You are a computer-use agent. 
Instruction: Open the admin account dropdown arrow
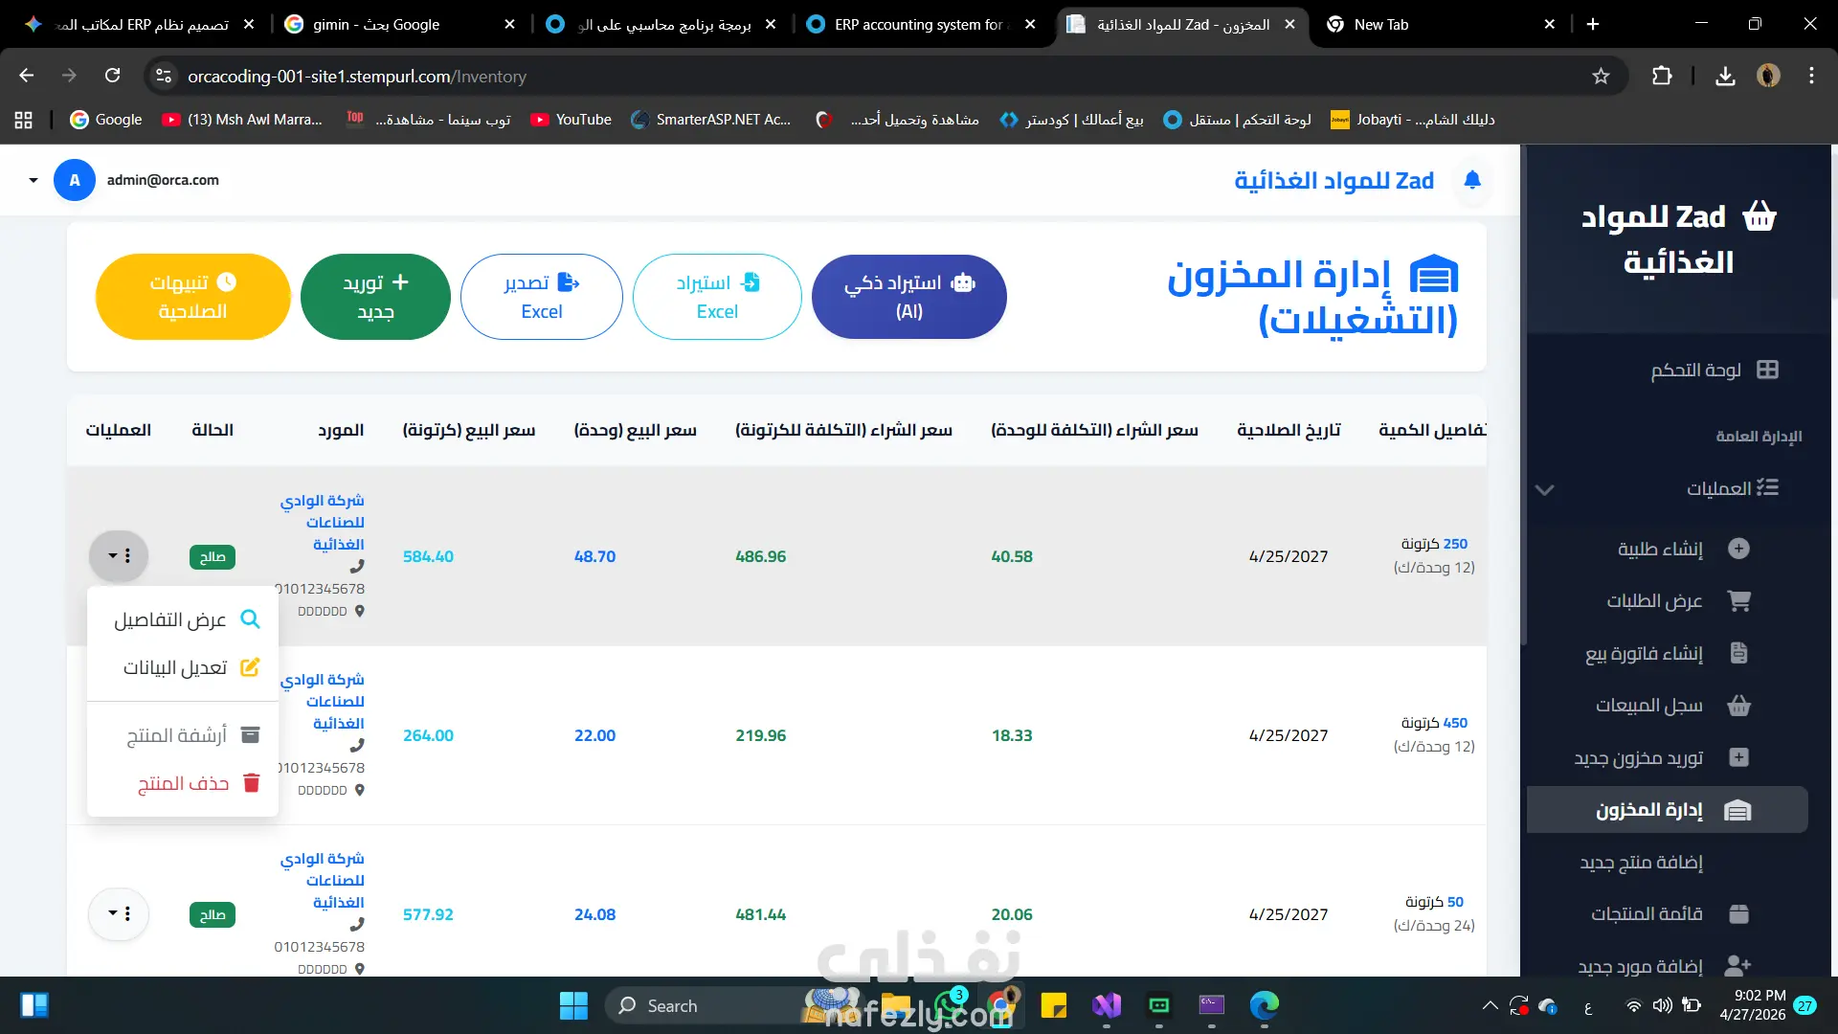tap(34, 180)
